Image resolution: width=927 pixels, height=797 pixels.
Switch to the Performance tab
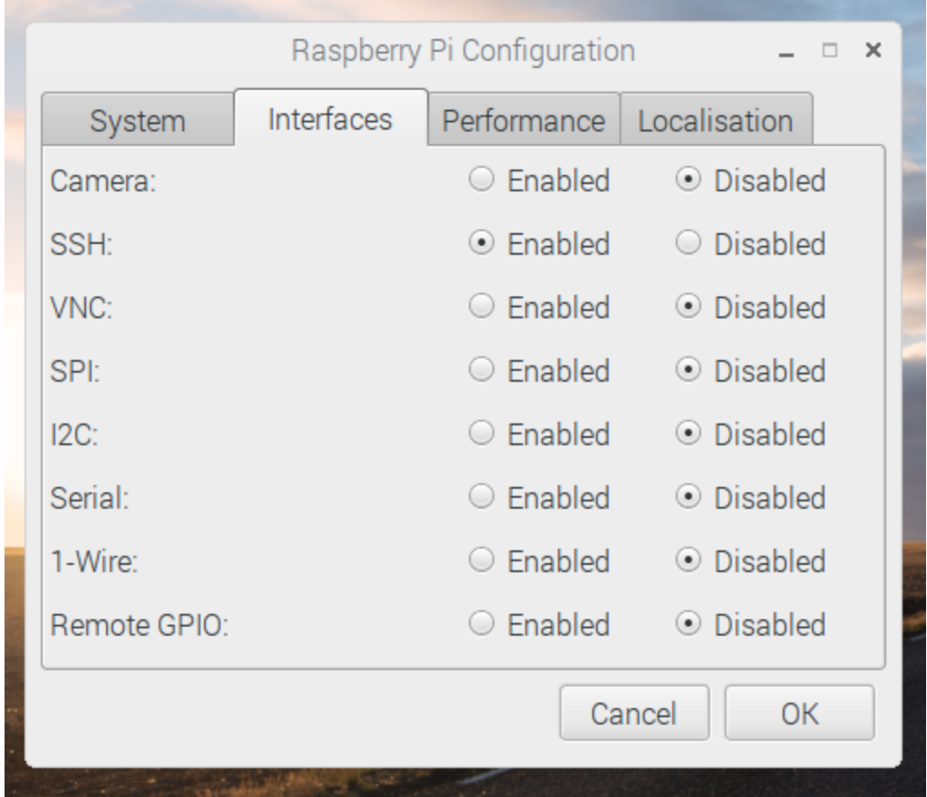(523, 120)
